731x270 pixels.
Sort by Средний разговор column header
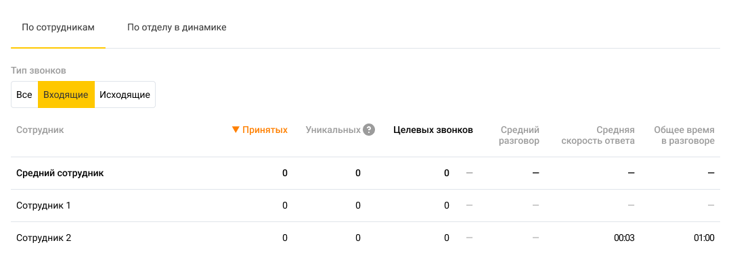pyautogui.click(x=520, y=135)
